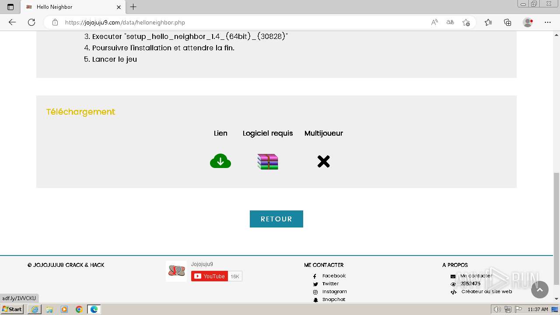Click the 16K subscriber count
560x315 pixels.
235,276
